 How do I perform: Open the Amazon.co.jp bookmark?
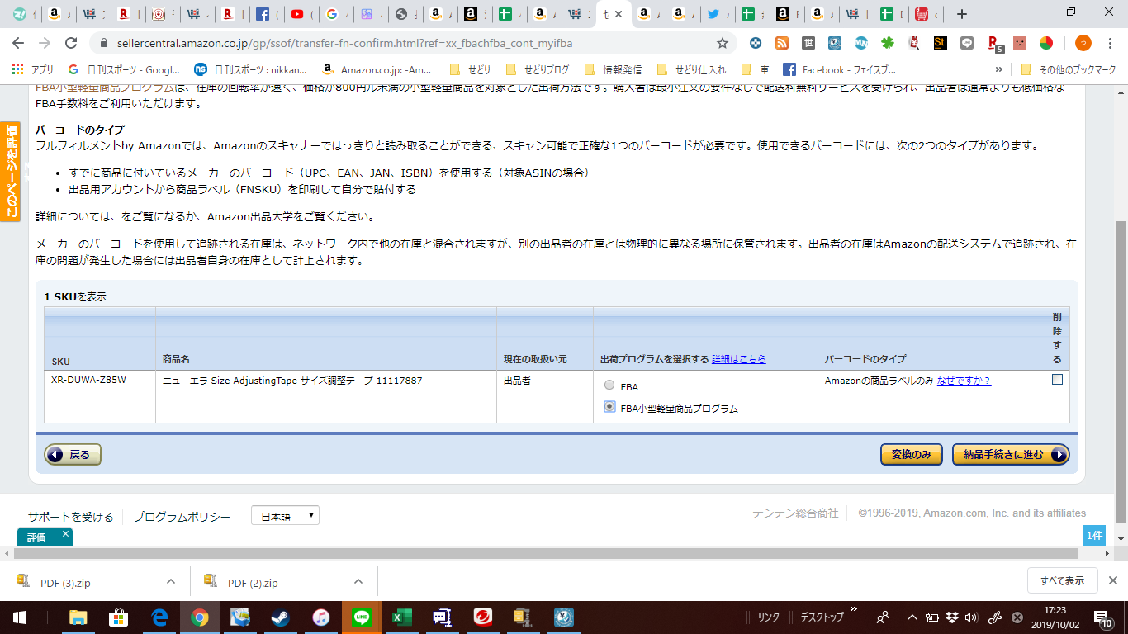377,70
